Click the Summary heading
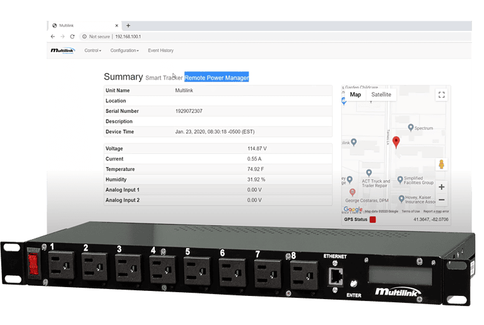This screenshot has width=484, height=325. (123, 76)
